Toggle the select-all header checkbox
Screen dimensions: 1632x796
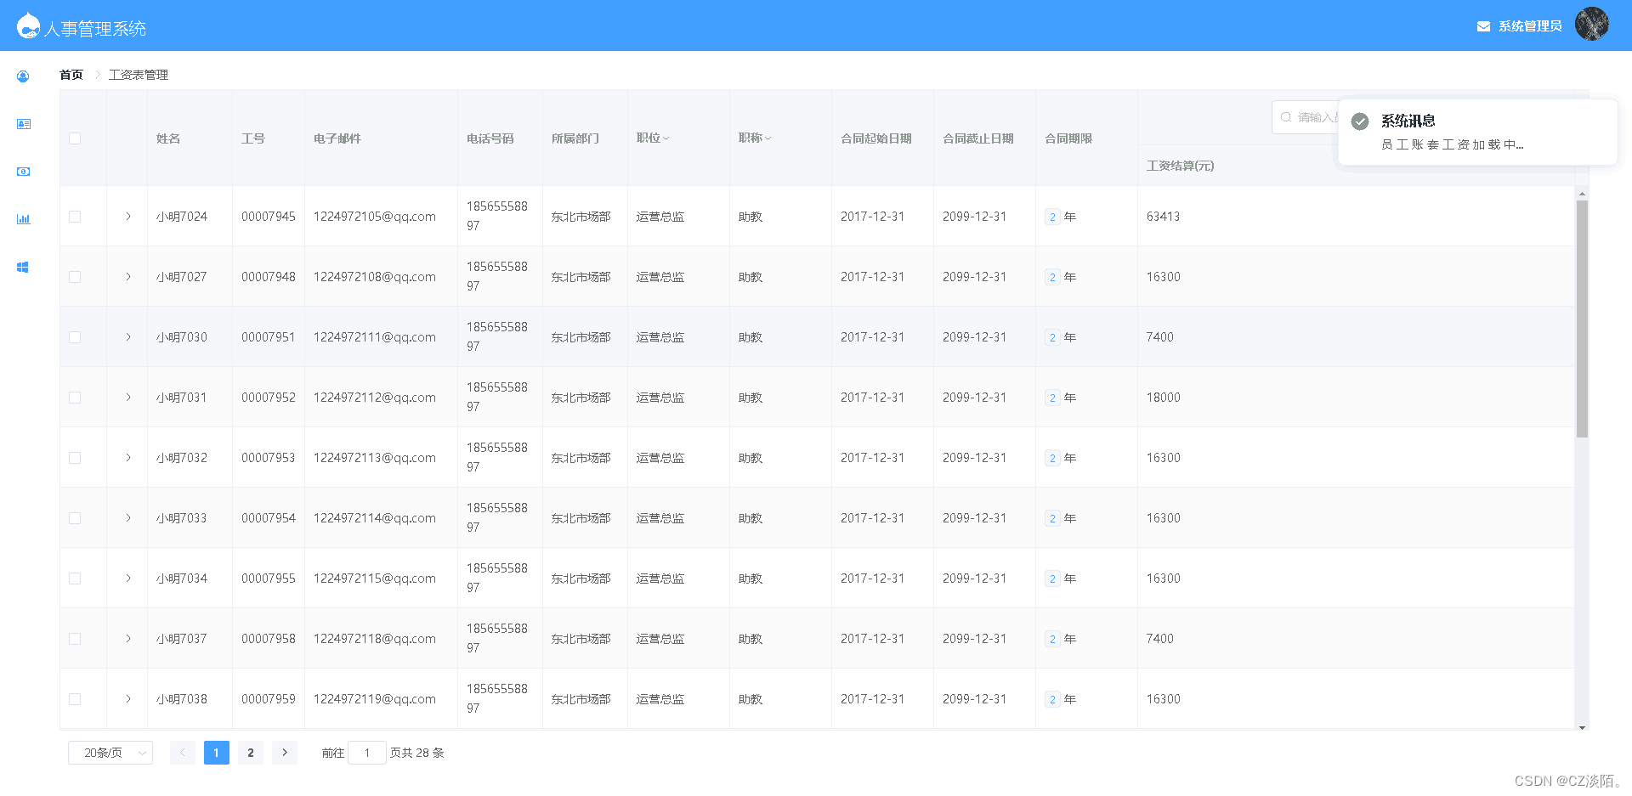click(x=75, y=138)
